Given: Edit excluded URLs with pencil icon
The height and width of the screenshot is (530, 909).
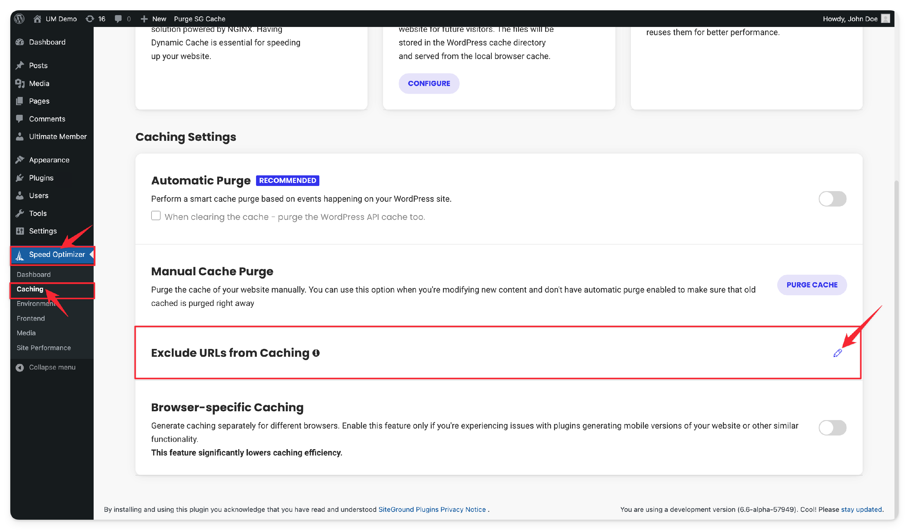Looking at the screenshot, I should point(837,353).
